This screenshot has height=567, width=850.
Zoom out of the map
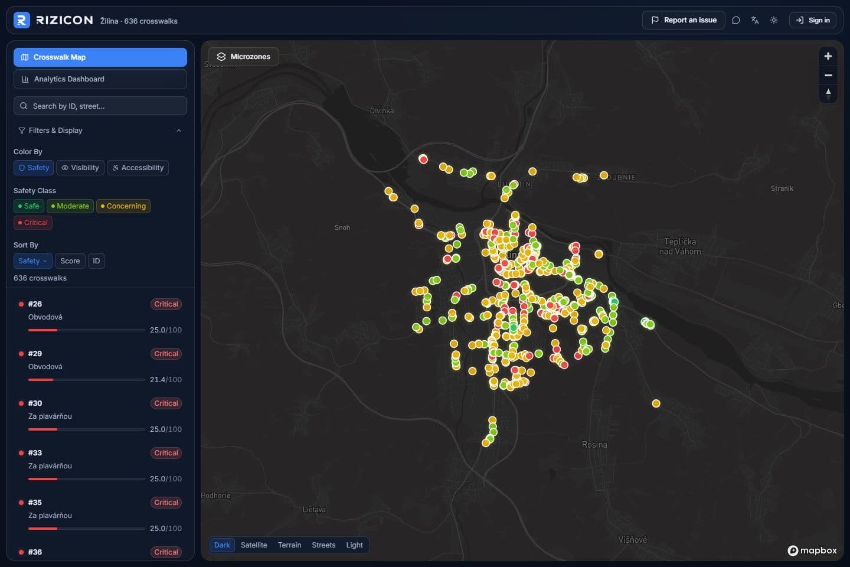click(x=828, y=75)
